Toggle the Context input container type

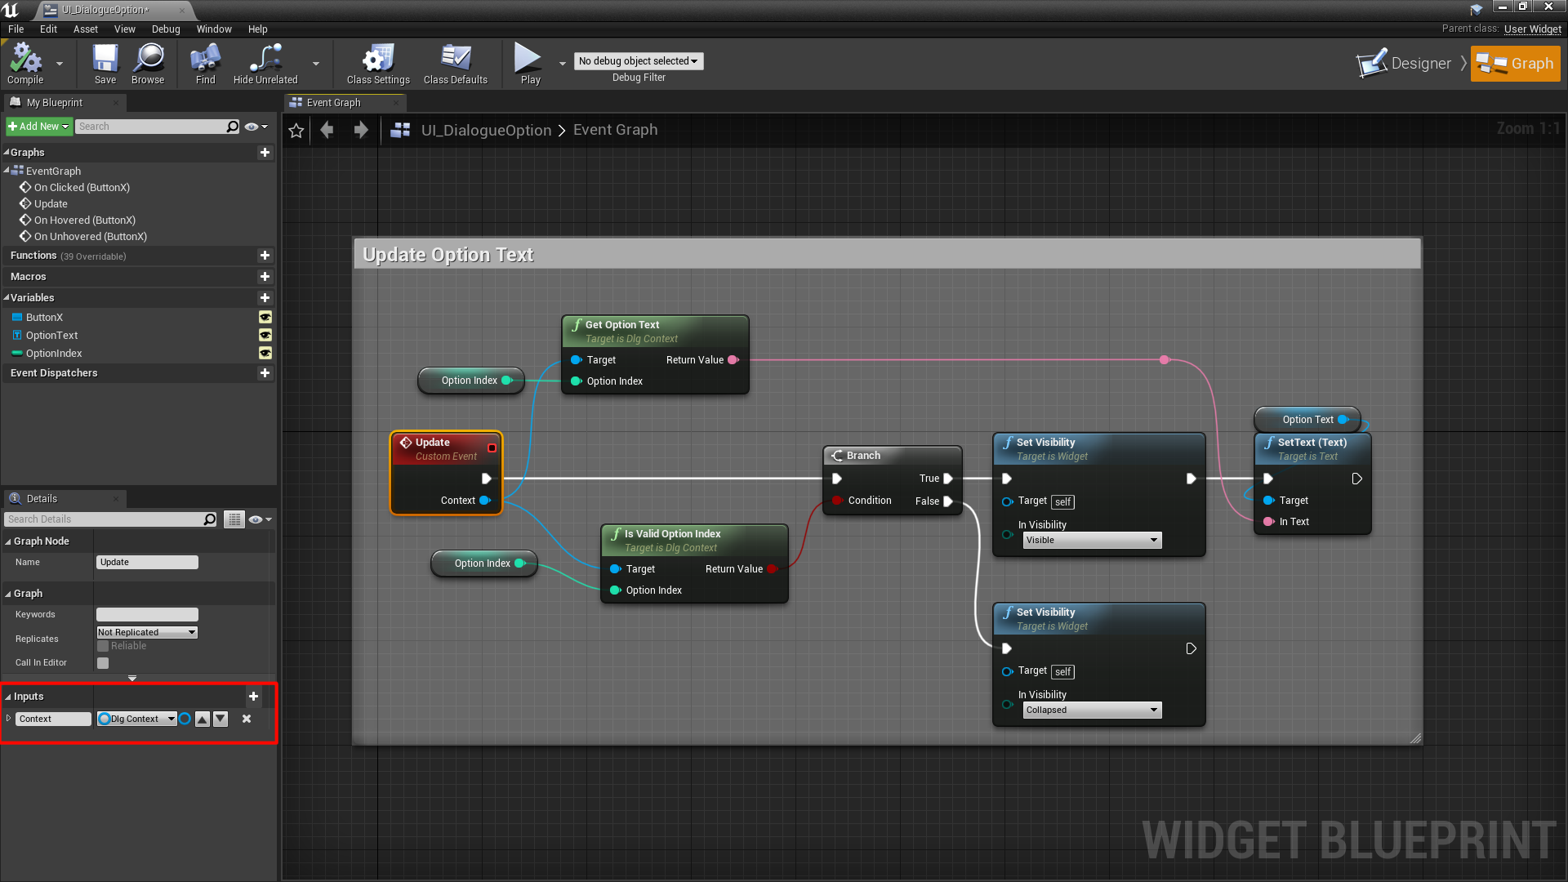point(185,719)
